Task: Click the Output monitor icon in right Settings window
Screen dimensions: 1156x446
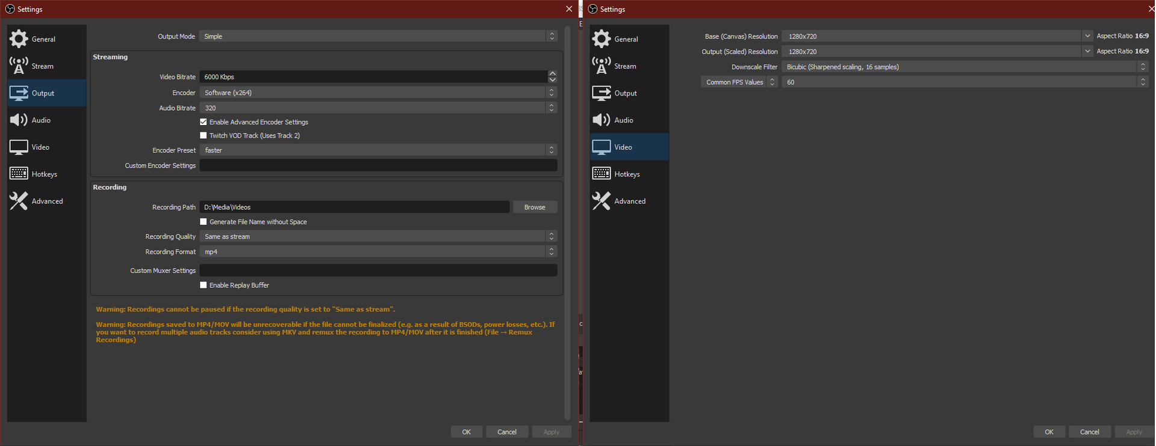Action: click(x=601, y=93)
